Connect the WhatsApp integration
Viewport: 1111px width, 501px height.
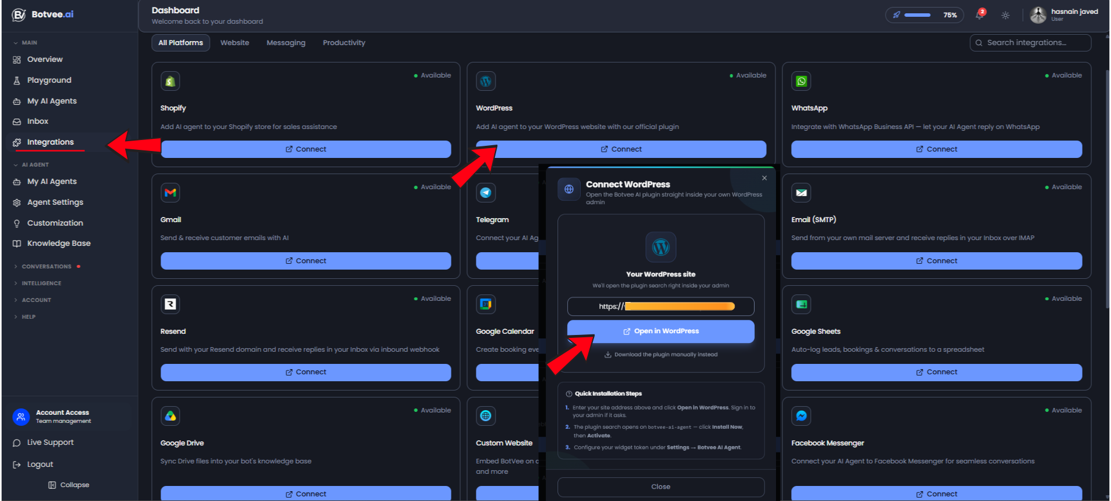click(937, 149)
